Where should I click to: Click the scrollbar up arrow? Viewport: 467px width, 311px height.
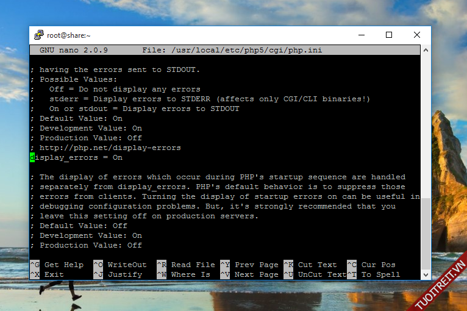coord(426,49)
